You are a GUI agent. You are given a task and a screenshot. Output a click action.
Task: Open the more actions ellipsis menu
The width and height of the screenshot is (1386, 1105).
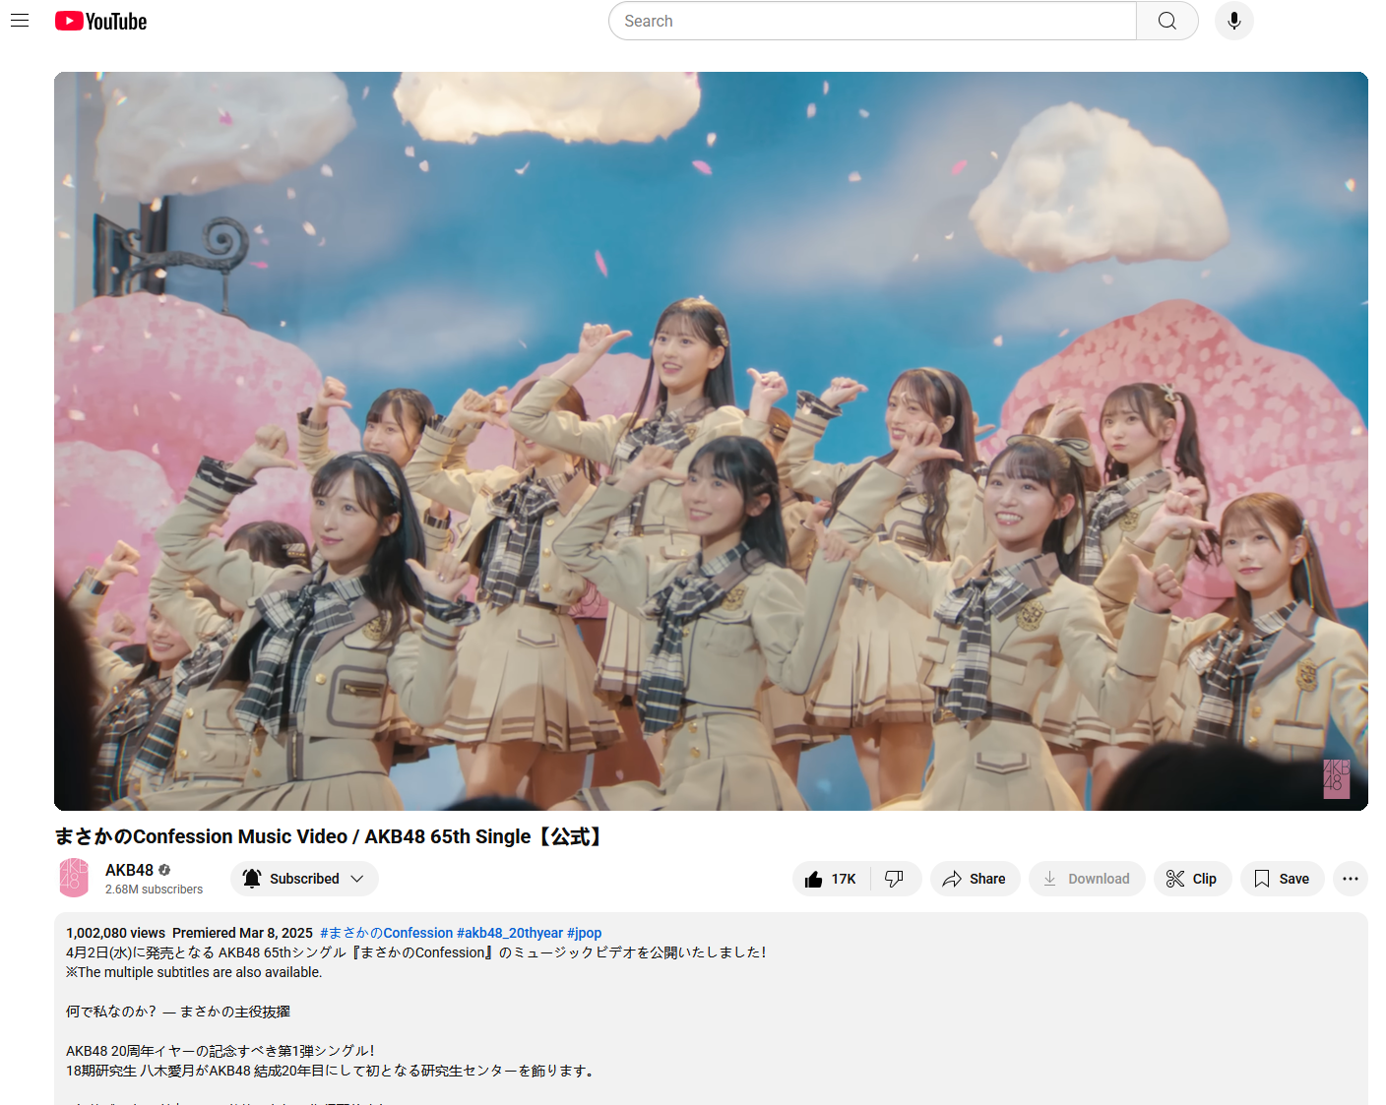[1351, 879]
